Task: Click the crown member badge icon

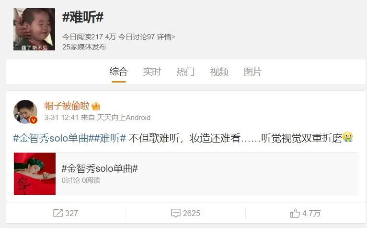Action: 96,106
